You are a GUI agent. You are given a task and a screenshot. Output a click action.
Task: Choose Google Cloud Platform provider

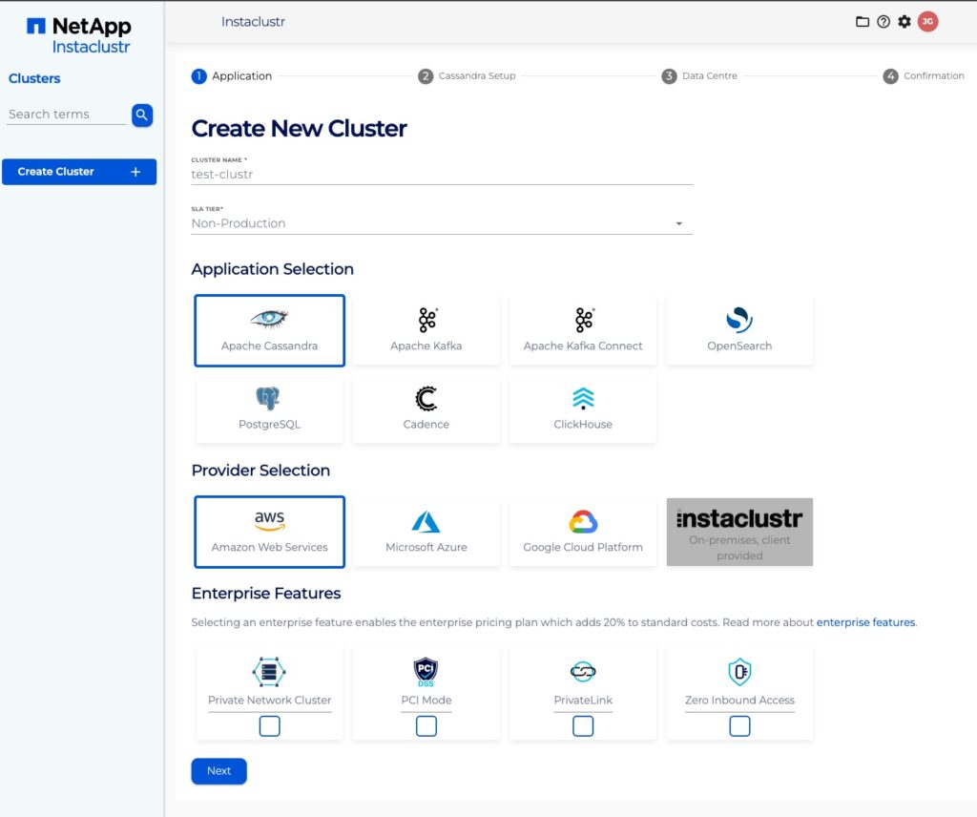tap(583, 532)
